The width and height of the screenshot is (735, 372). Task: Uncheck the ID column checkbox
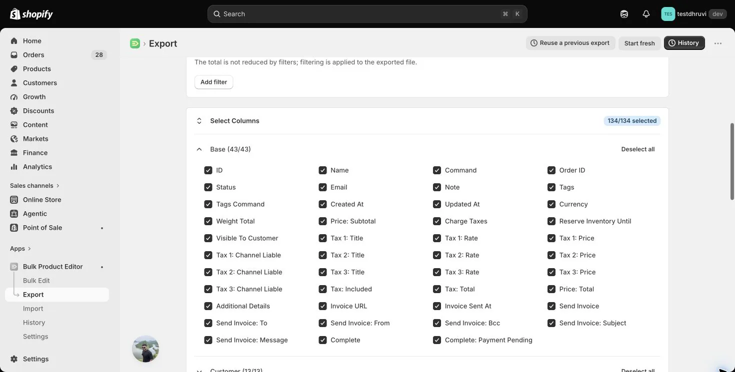click(208, 170)
